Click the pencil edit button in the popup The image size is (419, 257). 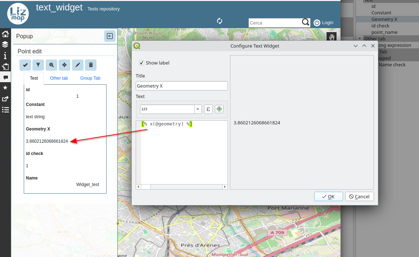(x=77, y=65)
